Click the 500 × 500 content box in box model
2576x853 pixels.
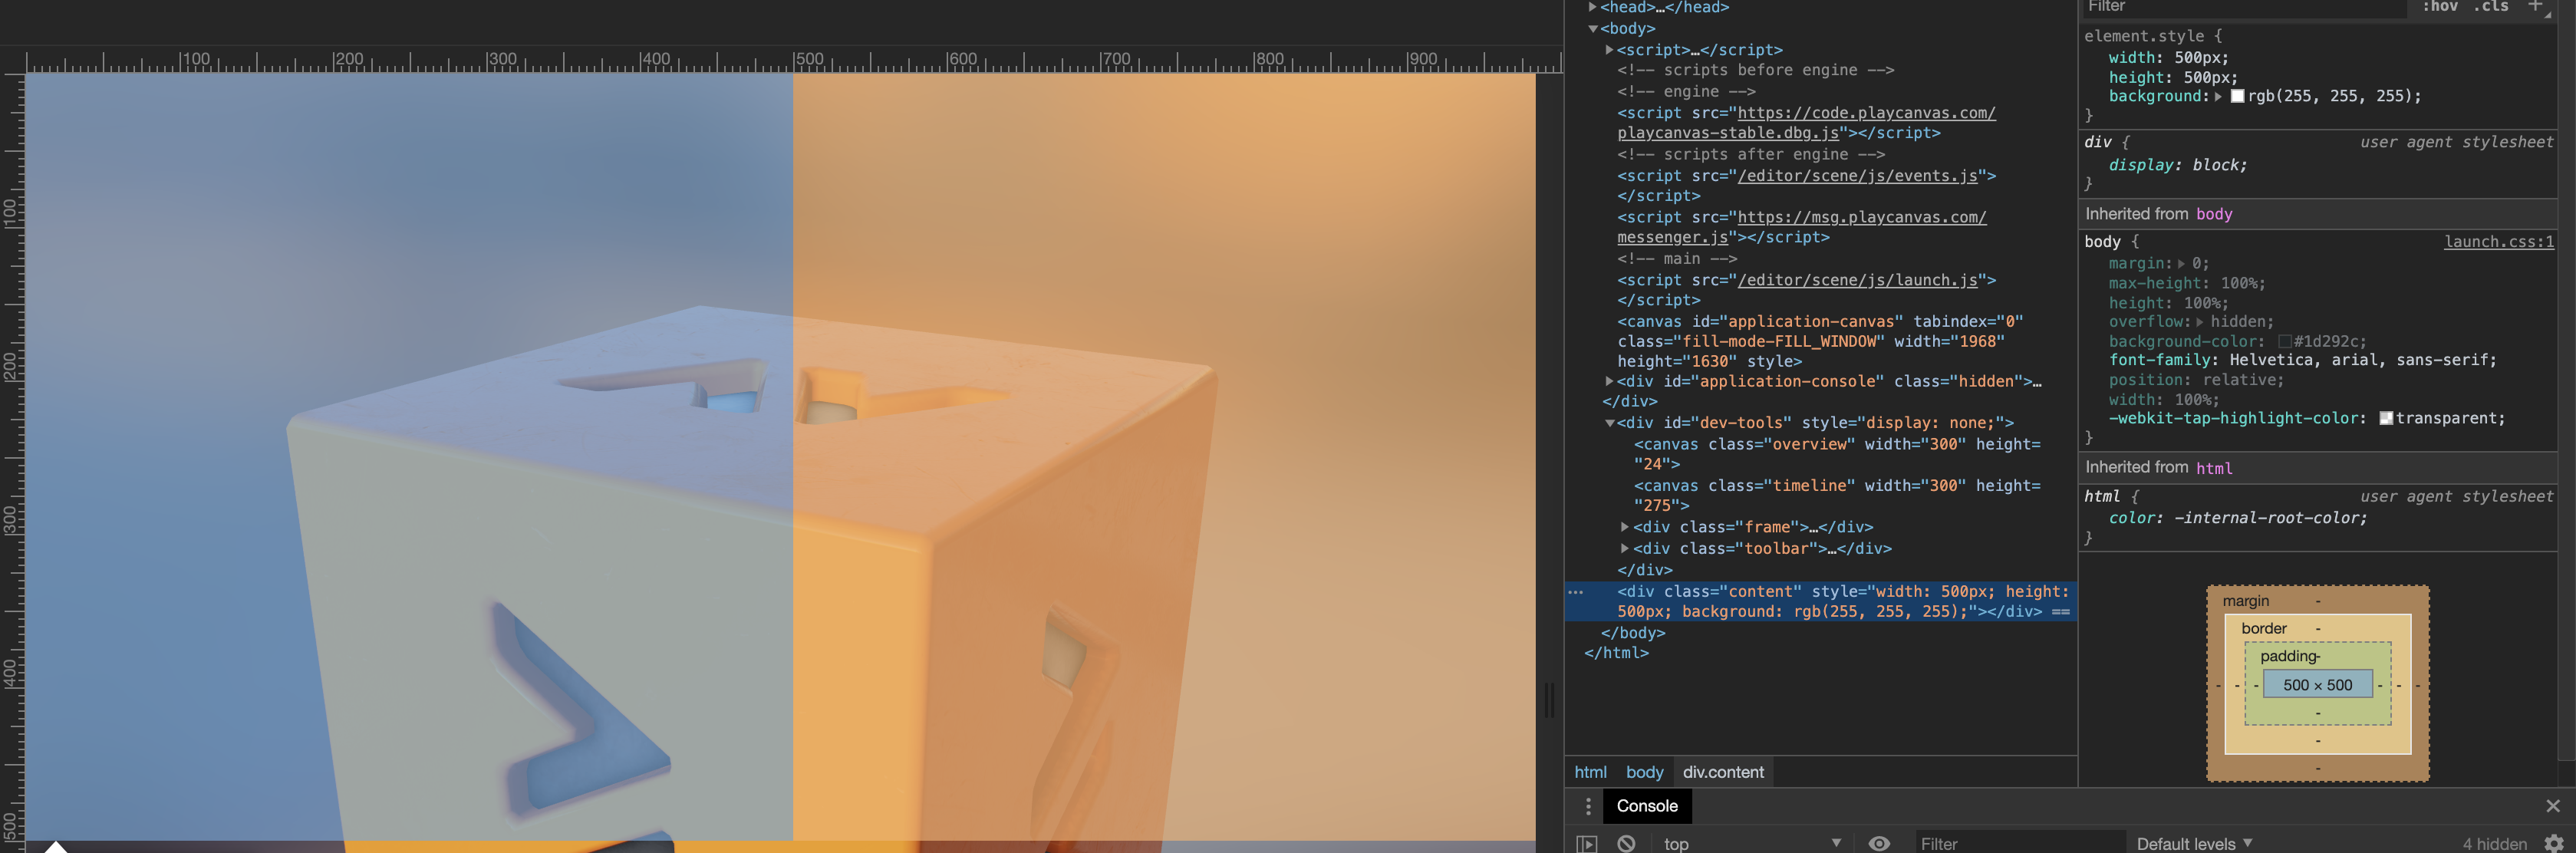2317,685
